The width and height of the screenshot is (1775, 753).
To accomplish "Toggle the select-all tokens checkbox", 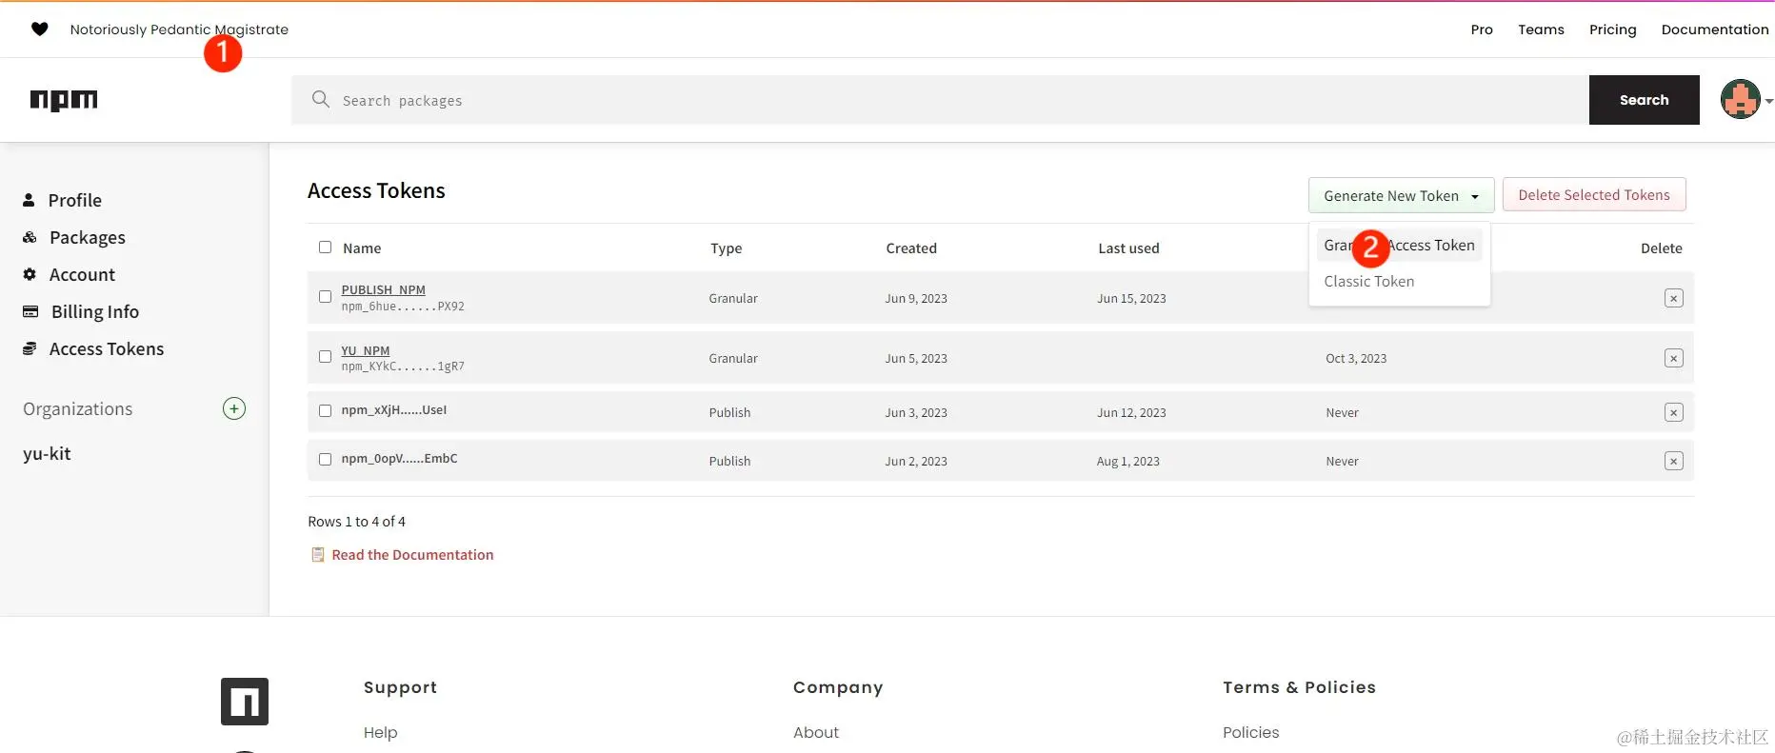I will click(325, 248).
